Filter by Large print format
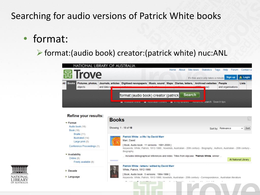260x195 pixels. 79,142
